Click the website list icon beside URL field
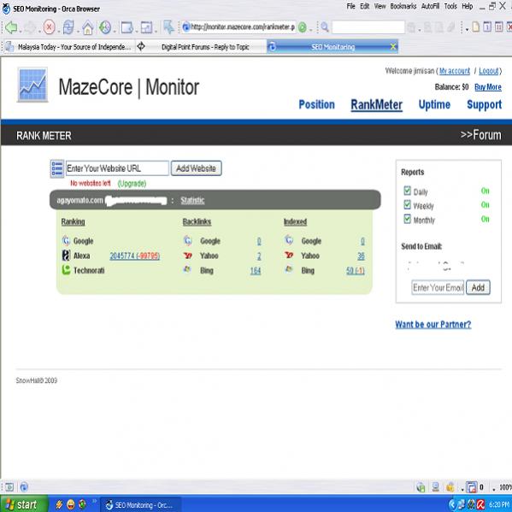This screenshot has width=512, height=512. coord(56,168)
